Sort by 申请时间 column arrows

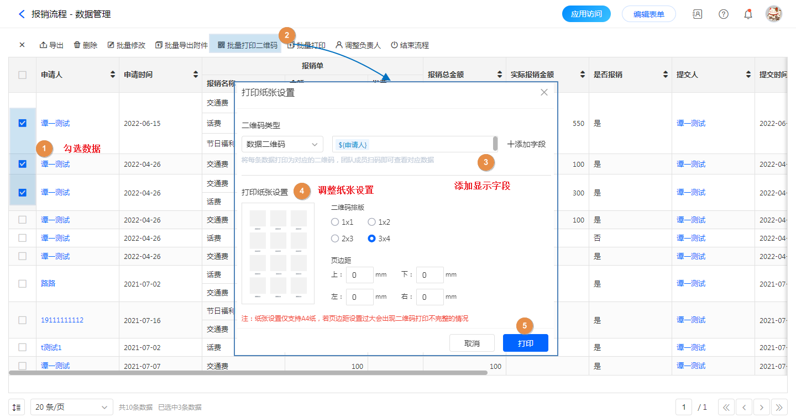[x=195, y=75]
